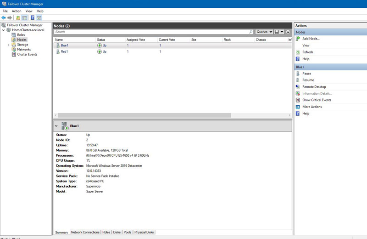
Task: Switch to the Summary tab
Action: coord(61,232)
